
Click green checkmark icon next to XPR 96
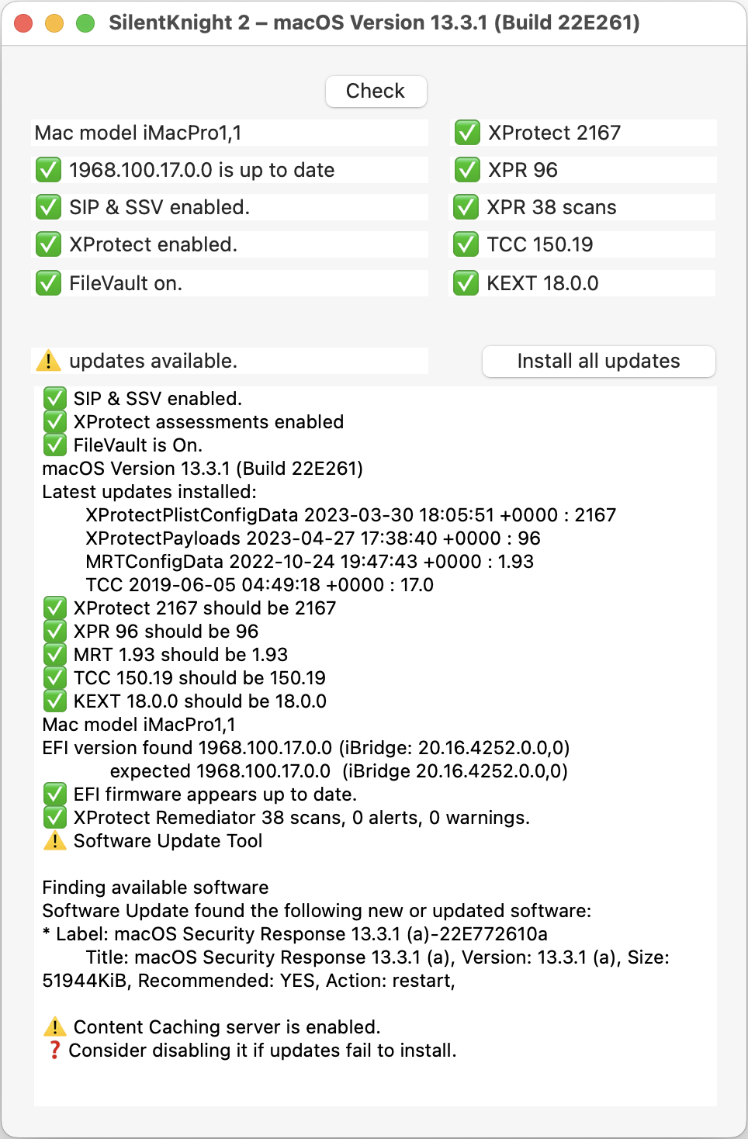(467, 170)
